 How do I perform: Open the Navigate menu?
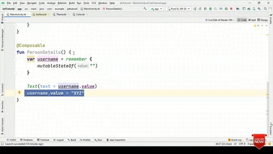(32, 3)
